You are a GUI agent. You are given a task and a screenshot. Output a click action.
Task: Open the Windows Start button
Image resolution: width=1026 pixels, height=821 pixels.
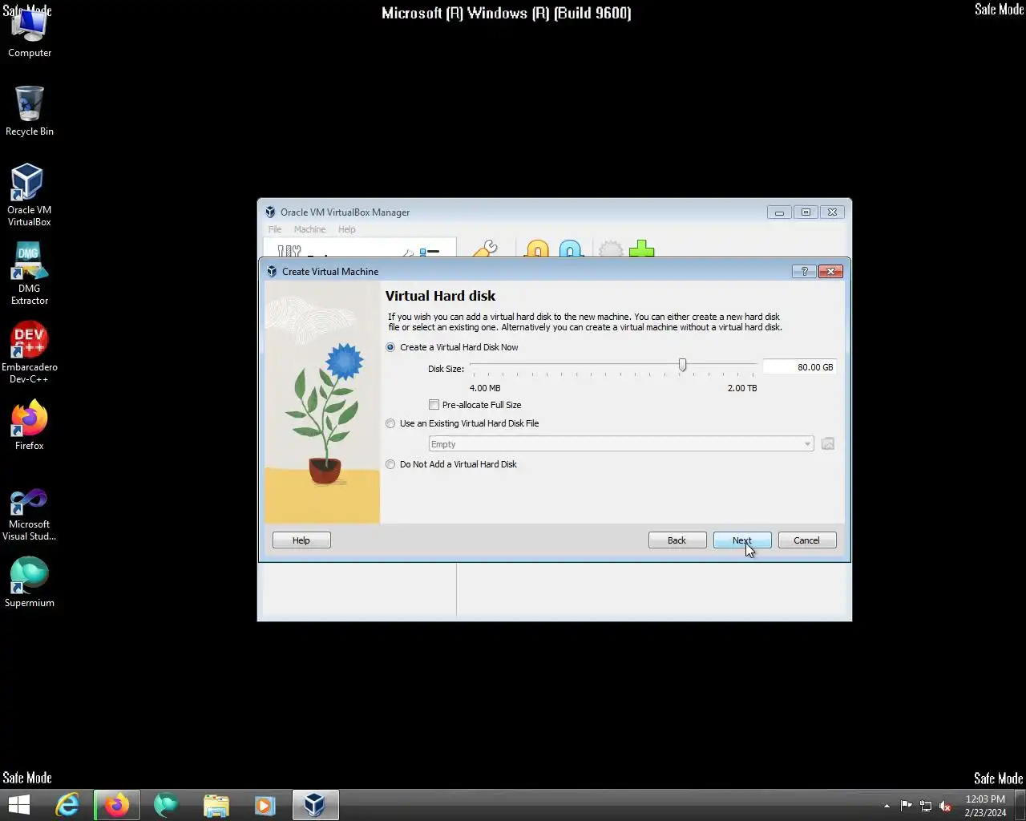(x=18, y=805)
